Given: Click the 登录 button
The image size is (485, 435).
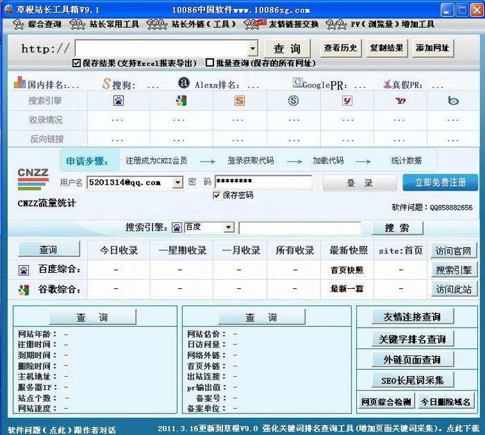Looking at the screenshot, I should (360, 183).
